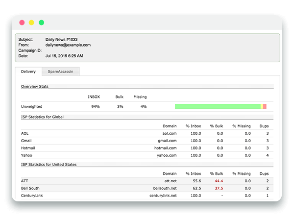
Task: Click the yahoo.com domain entry
Action: coord(166,155)
